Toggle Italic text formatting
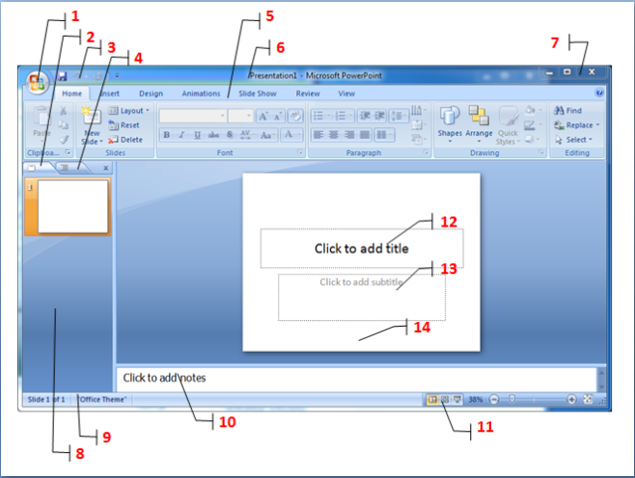The height and width of the screenshot is (478, 635). (181, 136)
